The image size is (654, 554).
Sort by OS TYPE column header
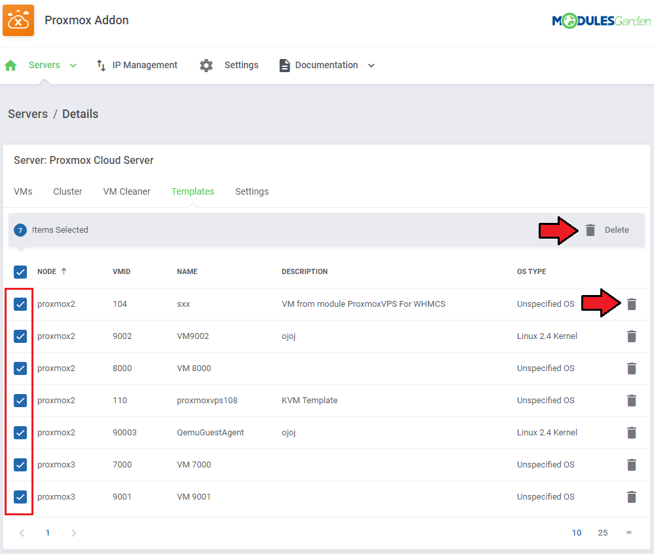tap(531, 271)
